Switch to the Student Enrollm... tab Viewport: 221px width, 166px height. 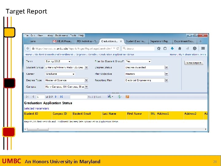(x=136, y=41)
